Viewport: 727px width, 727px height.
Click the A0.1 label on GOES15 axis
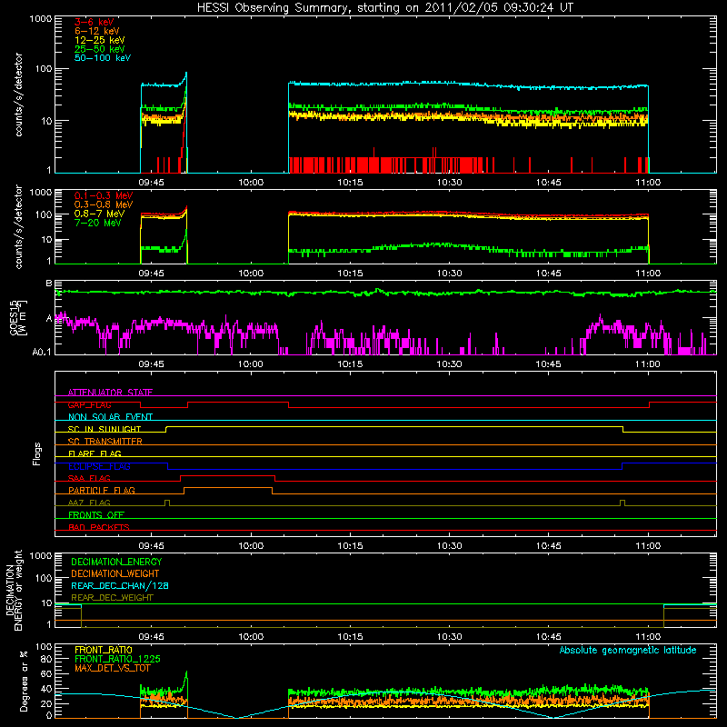pyautogui.click(x=42, y=352)
